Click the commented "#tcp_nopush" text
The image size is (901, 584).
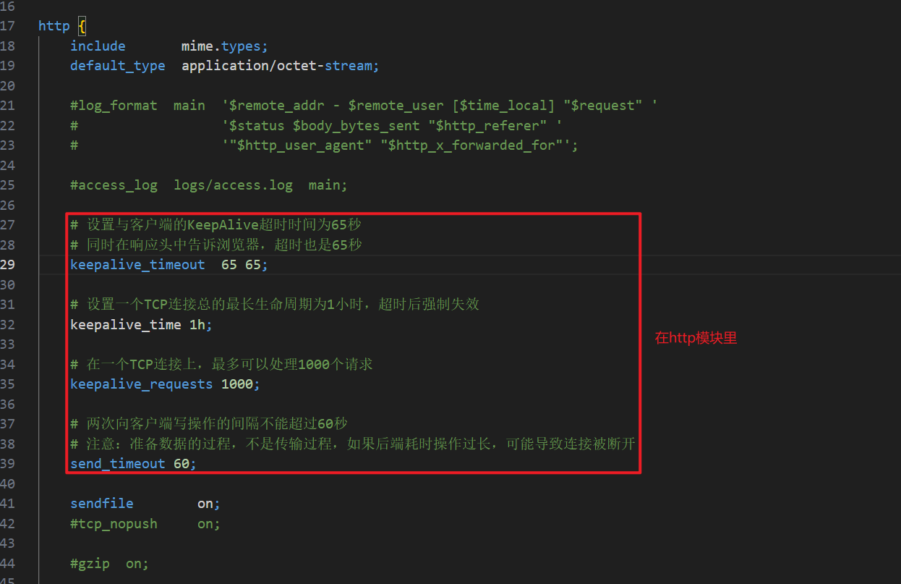(114, 523)
